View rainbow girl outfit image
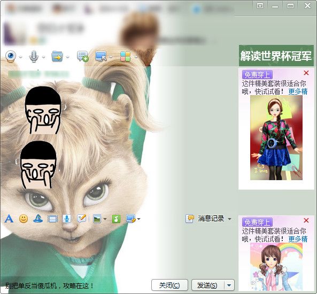317x294 pixels. point(276,267)
